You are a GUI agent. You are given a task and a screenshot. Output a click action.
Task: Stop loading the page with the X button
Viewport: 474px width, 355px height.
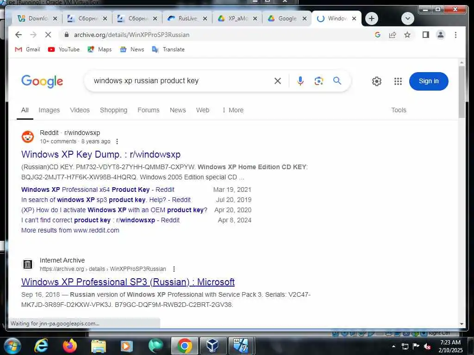pos(48,35)
